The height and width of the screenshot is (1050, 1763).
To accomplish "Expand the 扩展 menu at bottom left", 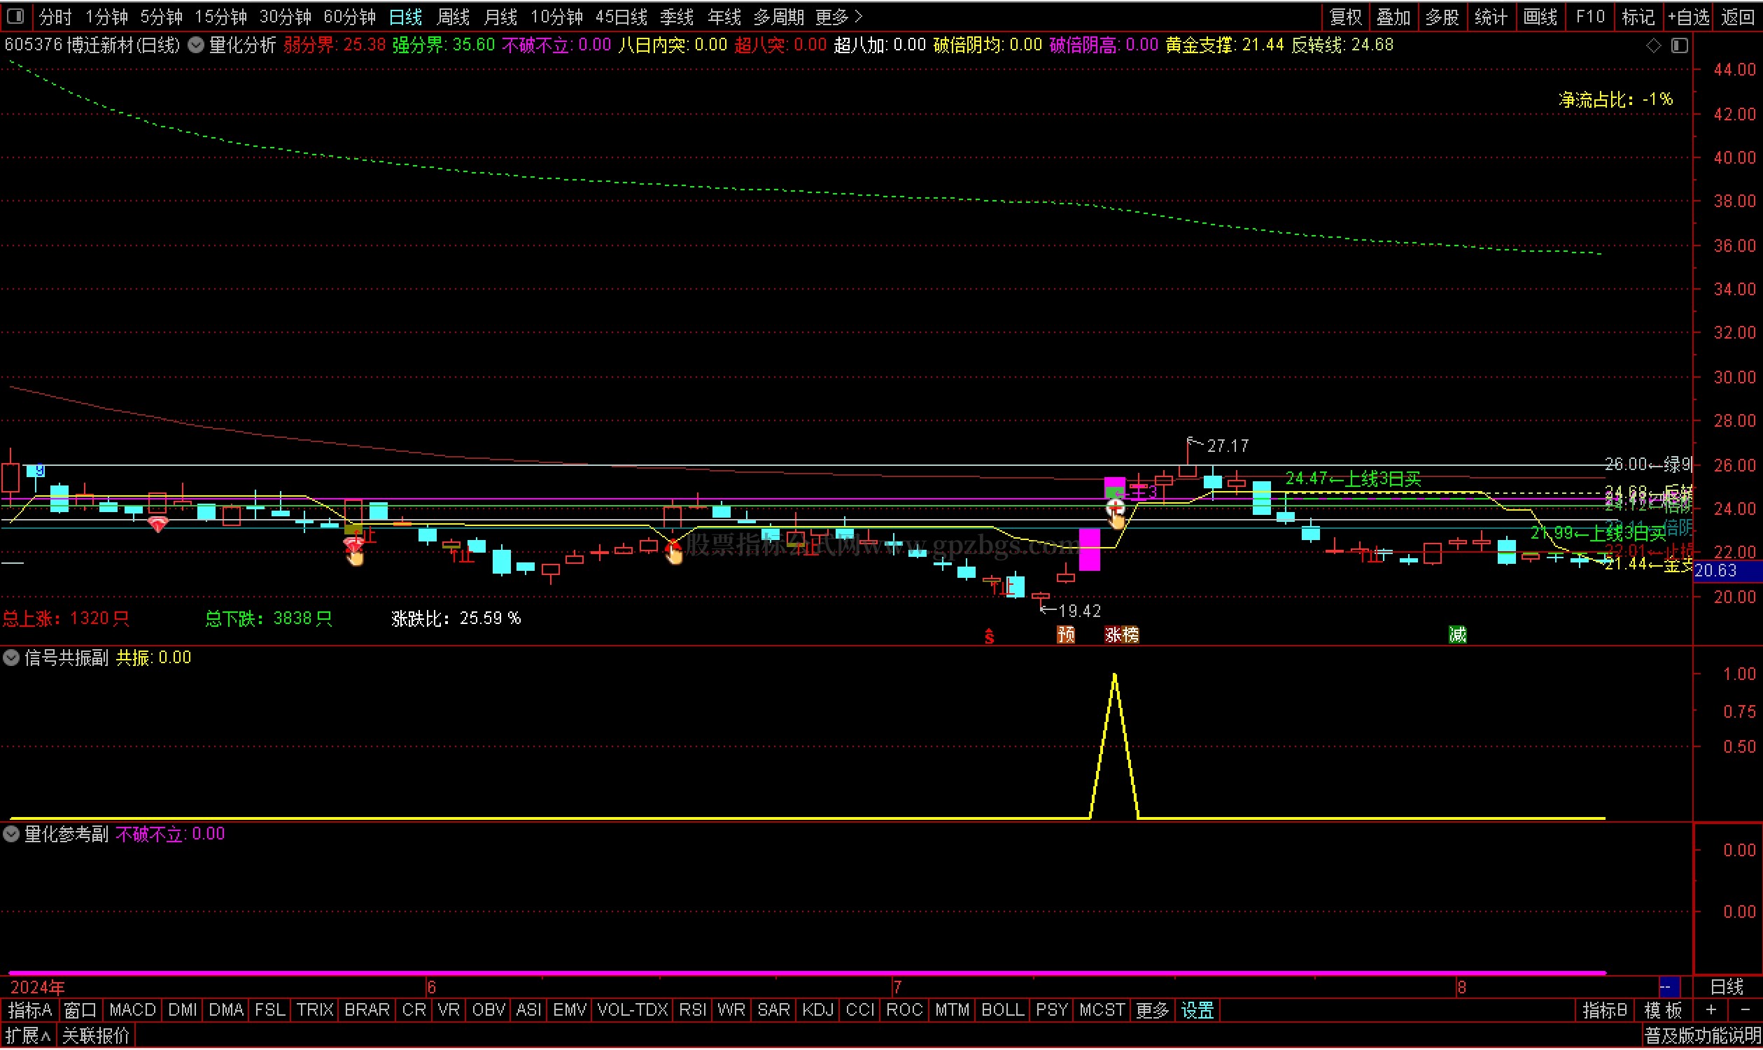I will [28, 1037].
